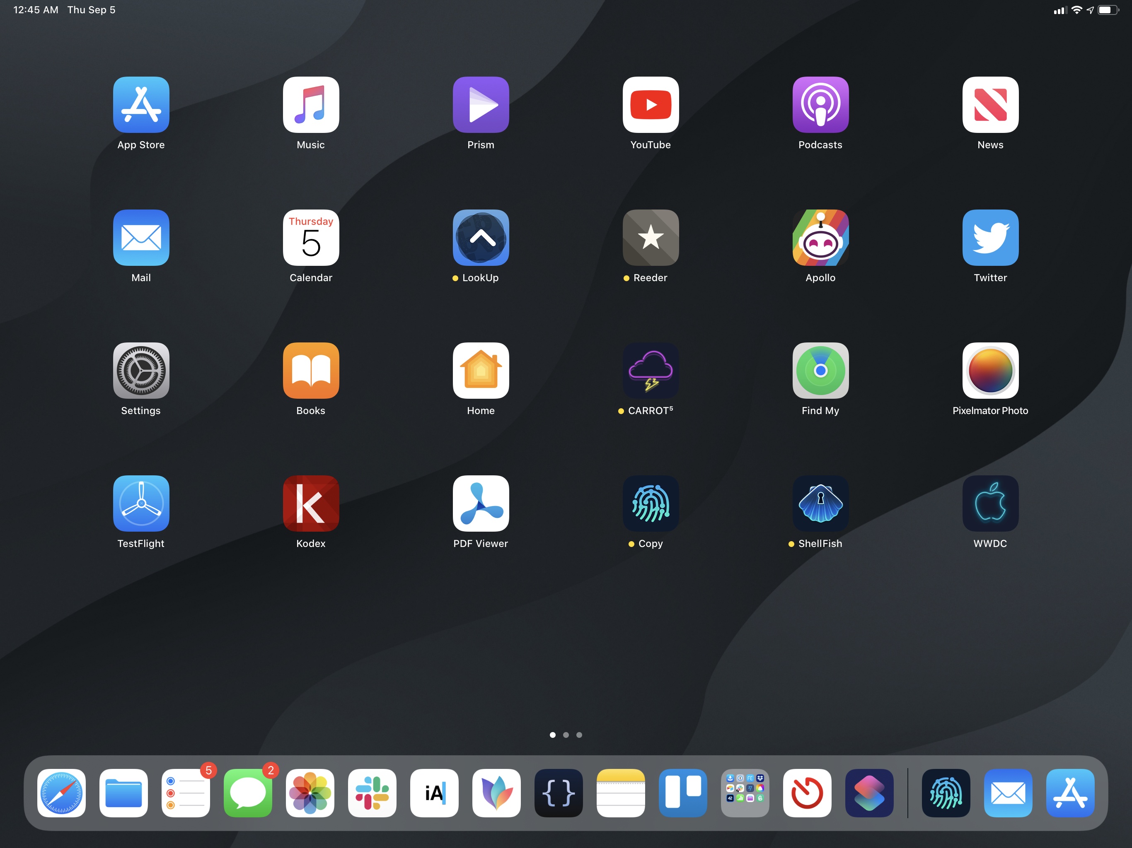Viewport: 1132px width, 848px height.
Task: Open the app folder in the dock
Action: point(745,793)
